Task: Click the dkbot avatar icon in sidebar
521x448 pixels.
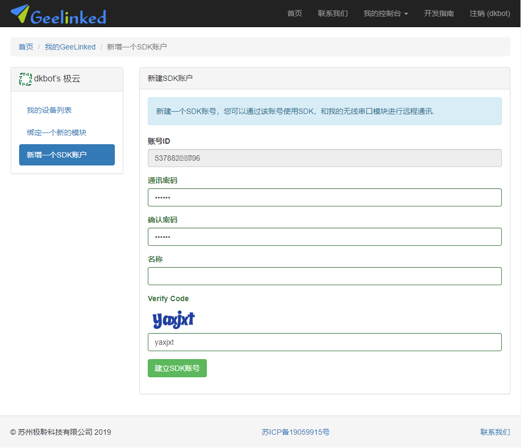Action: pos(25,79)
